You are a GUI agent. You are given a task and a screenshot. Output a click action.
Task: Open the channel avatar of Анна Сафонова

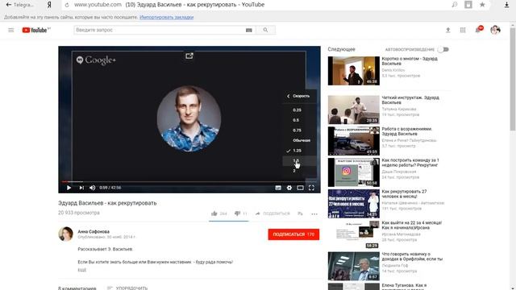pyautogui.click(x=66, y=234)
